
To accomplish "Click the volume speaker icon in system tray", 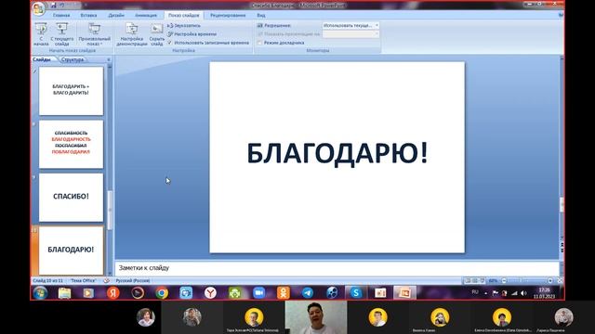I will pyautogui.click(x=524, y=293).
